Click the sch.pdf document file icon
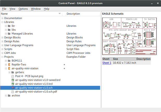Screen dimensions: 161x112 coord(13,92)
